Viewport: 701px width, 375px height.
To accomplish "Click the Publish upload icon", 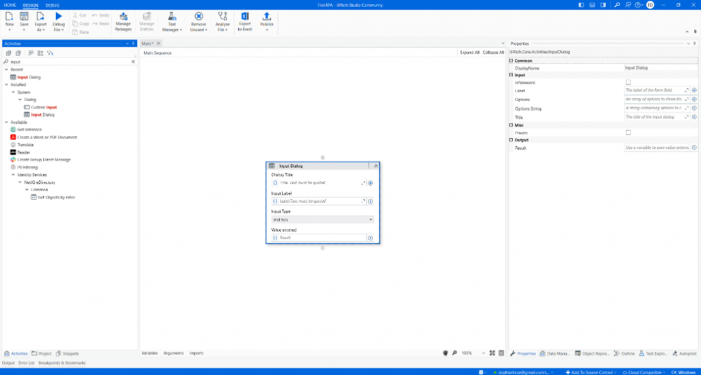I will (267, 16).
